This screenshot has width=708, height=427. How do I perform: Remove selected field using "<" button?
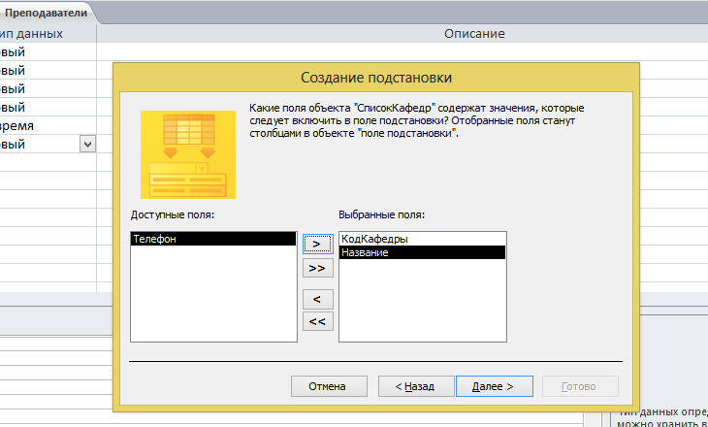tap(316, 298)
